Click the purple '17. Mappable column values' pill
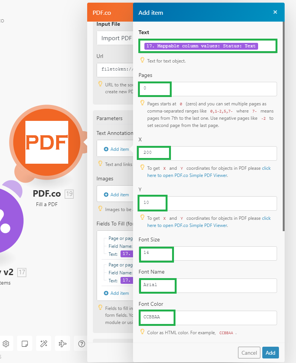This screenshot has height=363, width=296. pyautogui.click(x=201, y=46)
